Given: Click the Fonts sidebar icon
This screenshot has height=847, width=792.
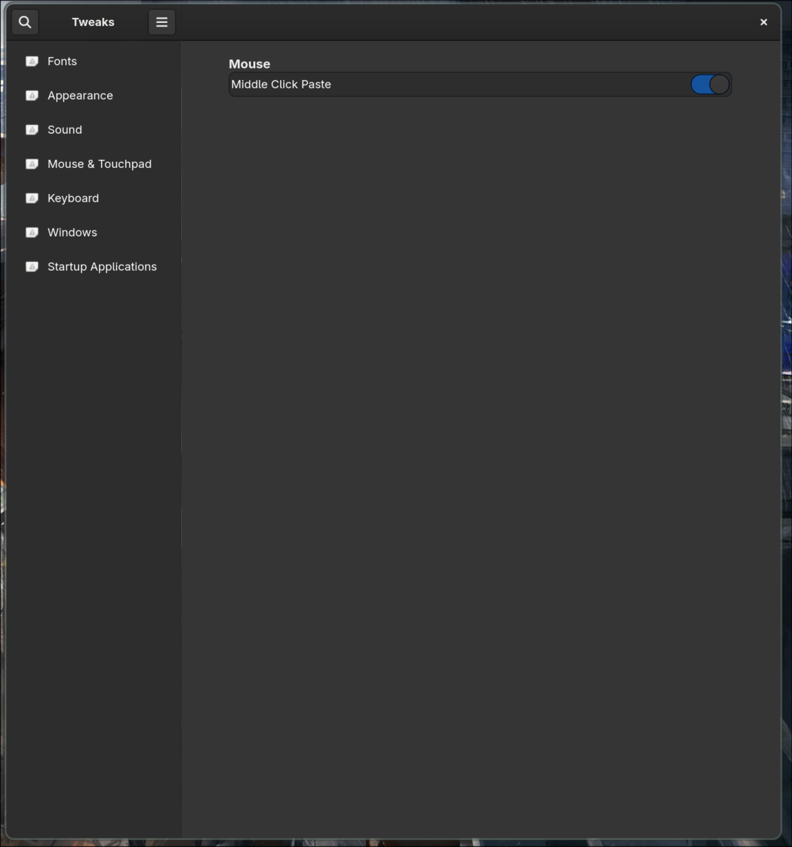Looking at the screenshot, I should pos(32,61).
